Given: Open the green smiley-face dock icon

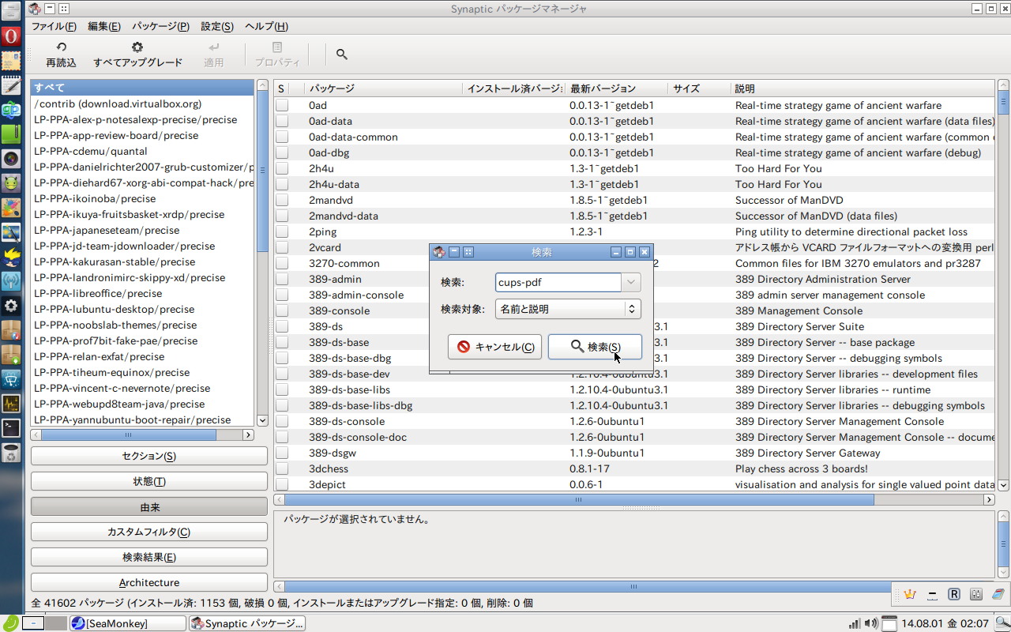Looking at the screenshot, I should click(x=10, y=183).
